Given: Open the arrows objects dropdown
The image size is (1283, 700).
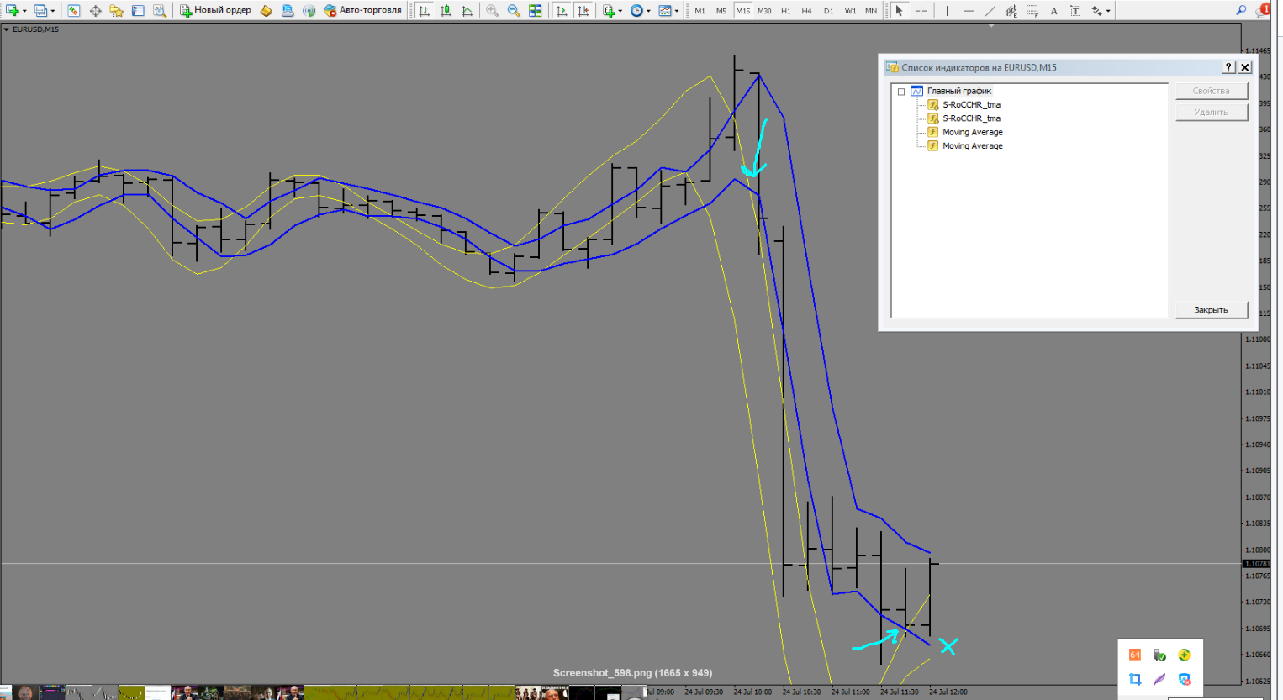Looking at the screenshot, I should pyautogui.click(x=1108, y=11).
